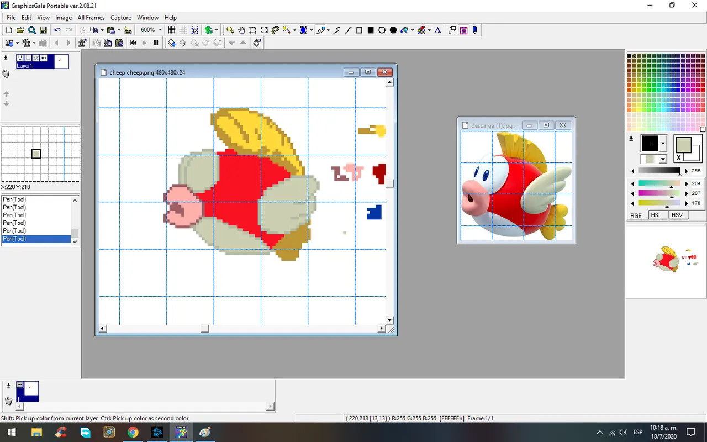This screenshot has height=442, width=707.
Task: Open the Capture menu
Action: pos(120,18)
